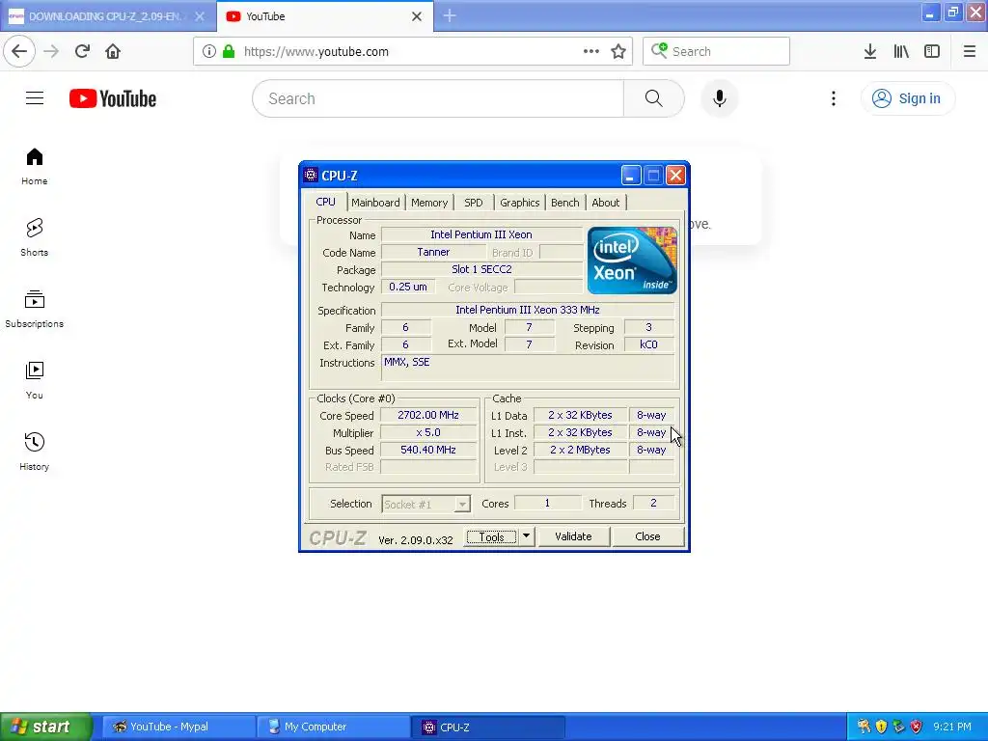This screenshot has height=741, width=988.
Task: Select the CPU tab in CPU-Z
Action: pyautogui.click(x=326, y=202)
